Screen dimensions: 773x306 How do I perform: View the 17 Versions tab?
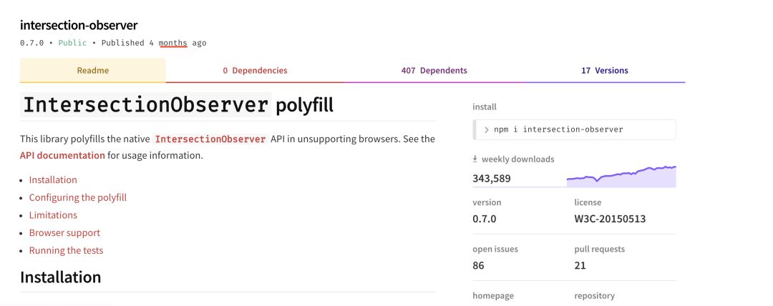[604, 71]
